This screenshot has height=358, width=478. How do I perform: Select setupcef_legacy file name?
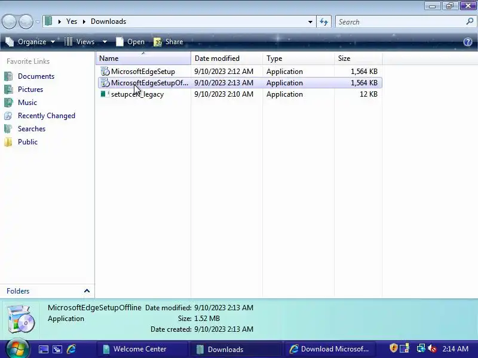pyautogui.click(x=137, y=94)
